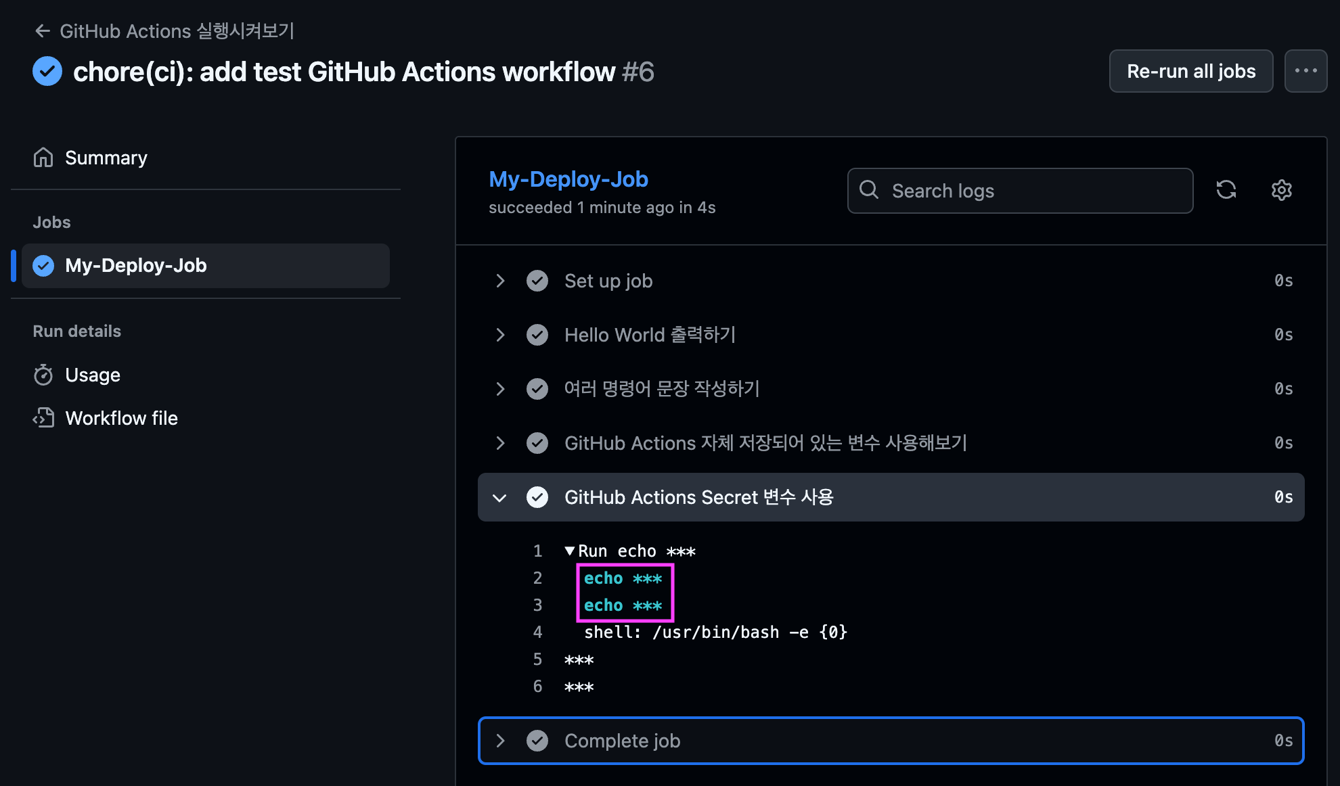Image resolution: width=1340 pixels, height=786 pixels.
Task: Open the log settings gear icon
Action: point(1281,190)
